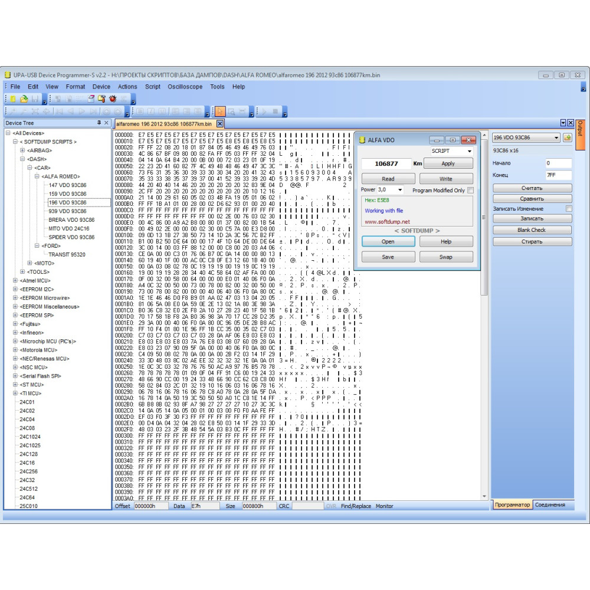Open the Oscilloscope menu
The image size is (590, 590).
[x=185, y=87]
